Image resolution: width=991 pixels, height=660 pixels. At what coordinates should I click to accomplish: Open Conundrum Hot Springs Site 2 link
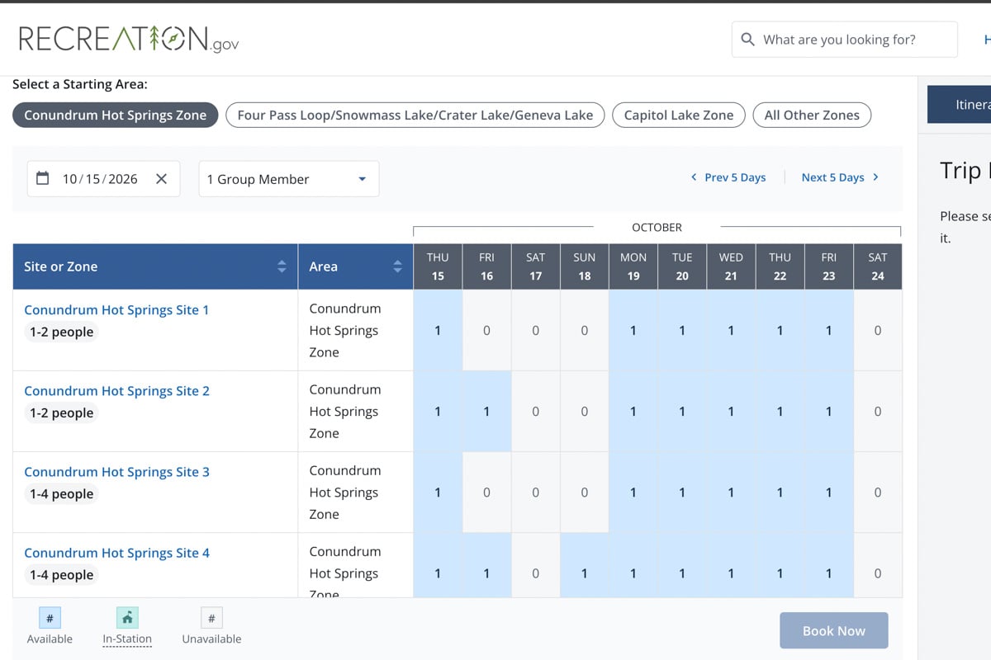click(x=116, y=391)
